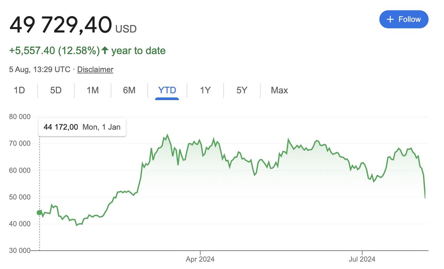This screenshot has height=269, width=444.
Task: Switch to the 5Y range tab
Action: (x=242, y=90)
